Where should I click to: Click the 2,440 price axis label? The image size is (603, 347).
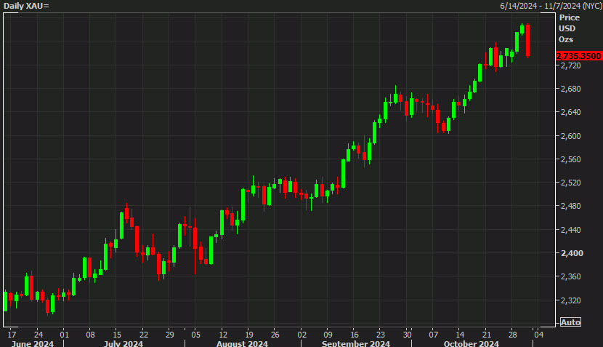pos(571,230)
